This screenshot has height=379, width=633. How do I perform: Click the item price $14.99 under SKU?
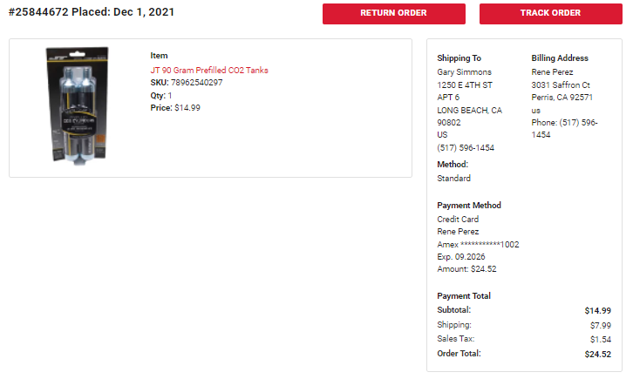[187, 108]
